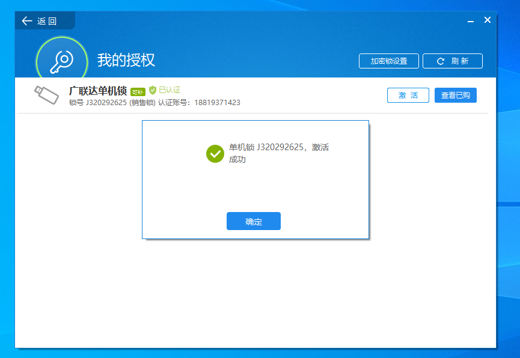Click lock number text 锁号 J320292625
520x358 pixels.
[x=98, y=103]
